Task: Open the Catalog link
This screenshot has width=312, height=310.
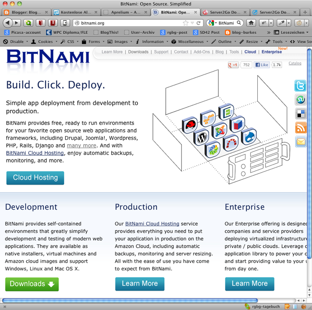Action: coord(295,63)
